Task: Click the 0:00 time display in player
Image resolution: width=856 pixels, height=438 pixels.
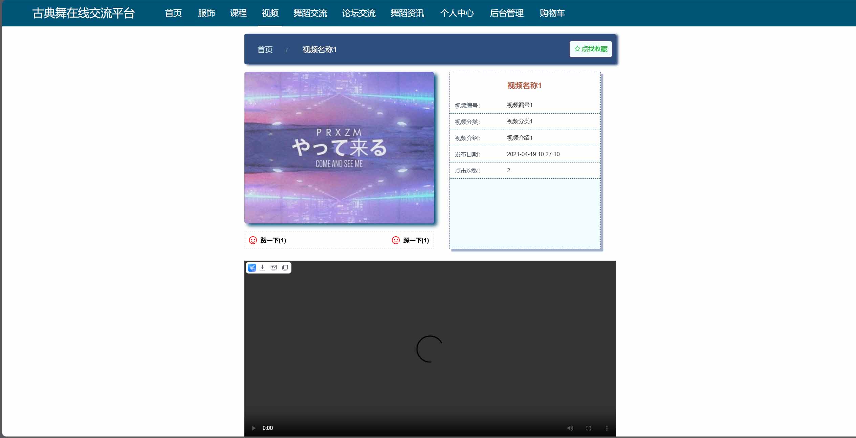Action: (x=267, y=428)
